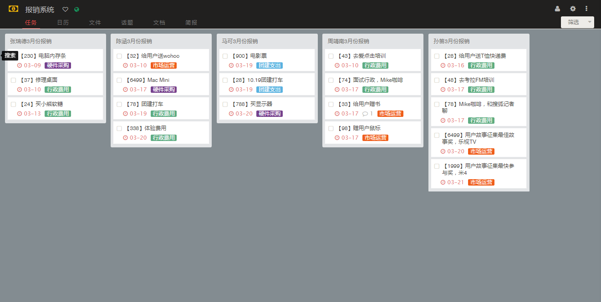Open 马可3月份报销 list header
This screenshot has width=601, height=302.
point(240,41)
